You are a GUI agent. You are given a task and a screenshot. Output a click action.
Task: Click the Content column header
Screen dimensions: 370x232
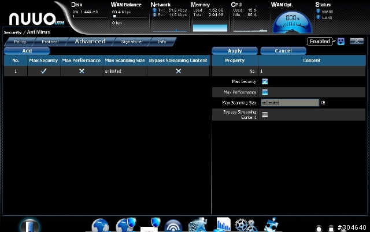[312, 60]
